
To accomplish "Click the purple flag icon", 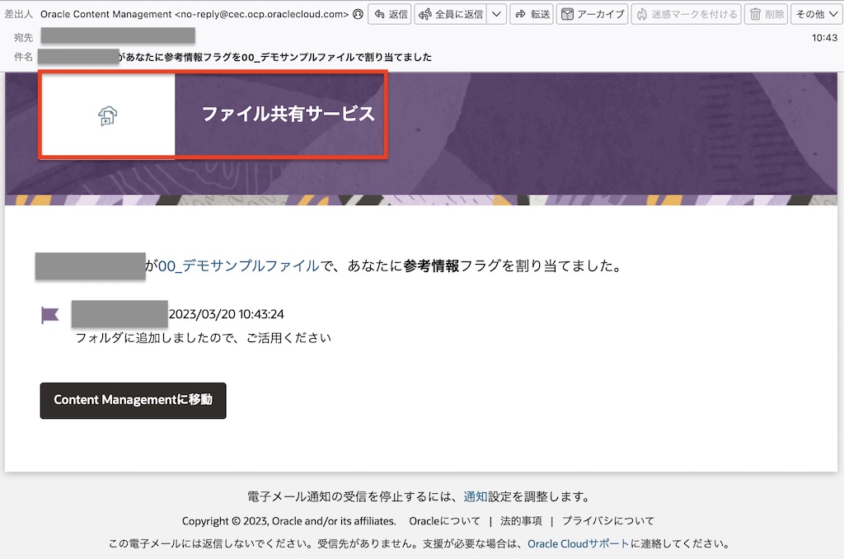I will click(x=50, y=315).
